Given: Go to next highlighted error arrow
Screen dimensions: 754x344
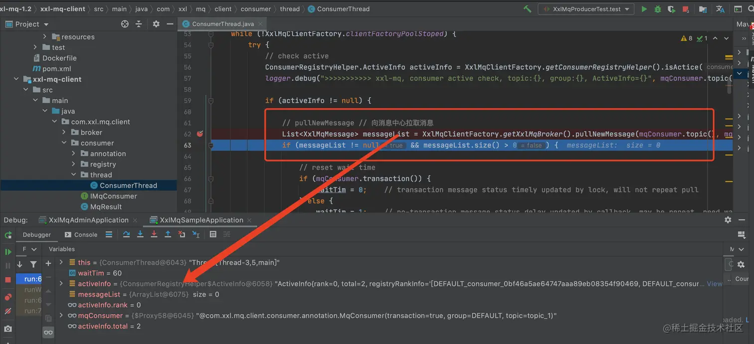Looking at the screenshot, I should pyautogui.click(x=726, y=38).
